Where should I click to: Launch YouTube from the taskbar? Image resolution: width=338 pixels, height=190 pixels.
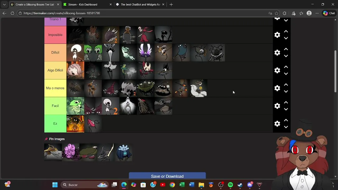pyautogui.click(x=162, y=185)
